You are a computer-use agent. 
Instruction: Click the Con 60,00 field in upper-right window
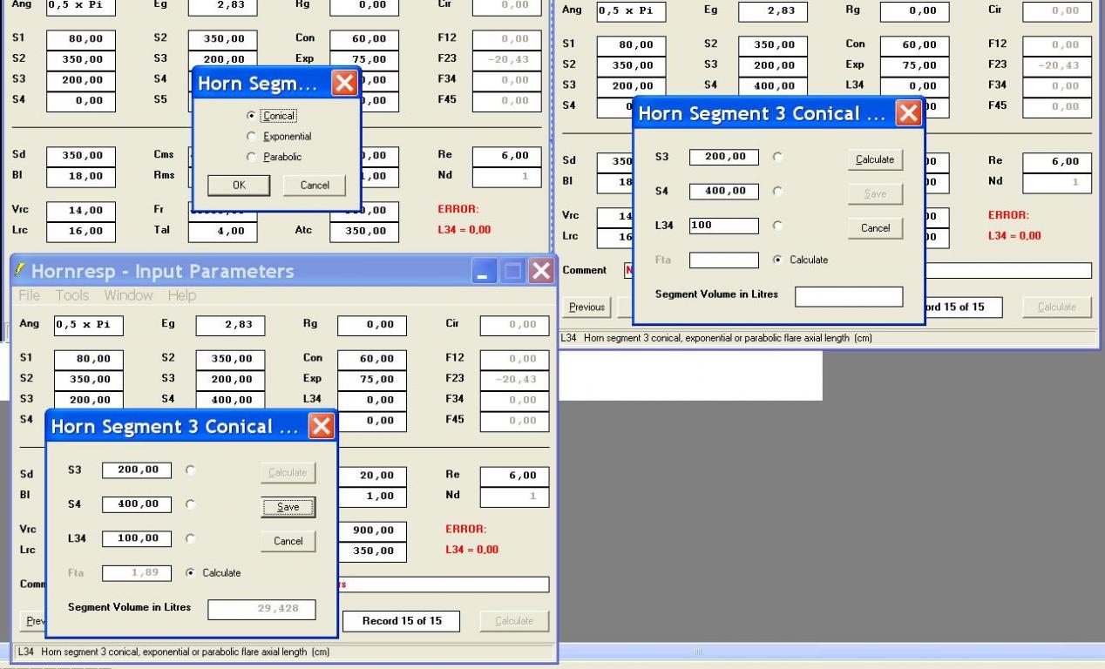pyautogui.click(x=915, y=44)
